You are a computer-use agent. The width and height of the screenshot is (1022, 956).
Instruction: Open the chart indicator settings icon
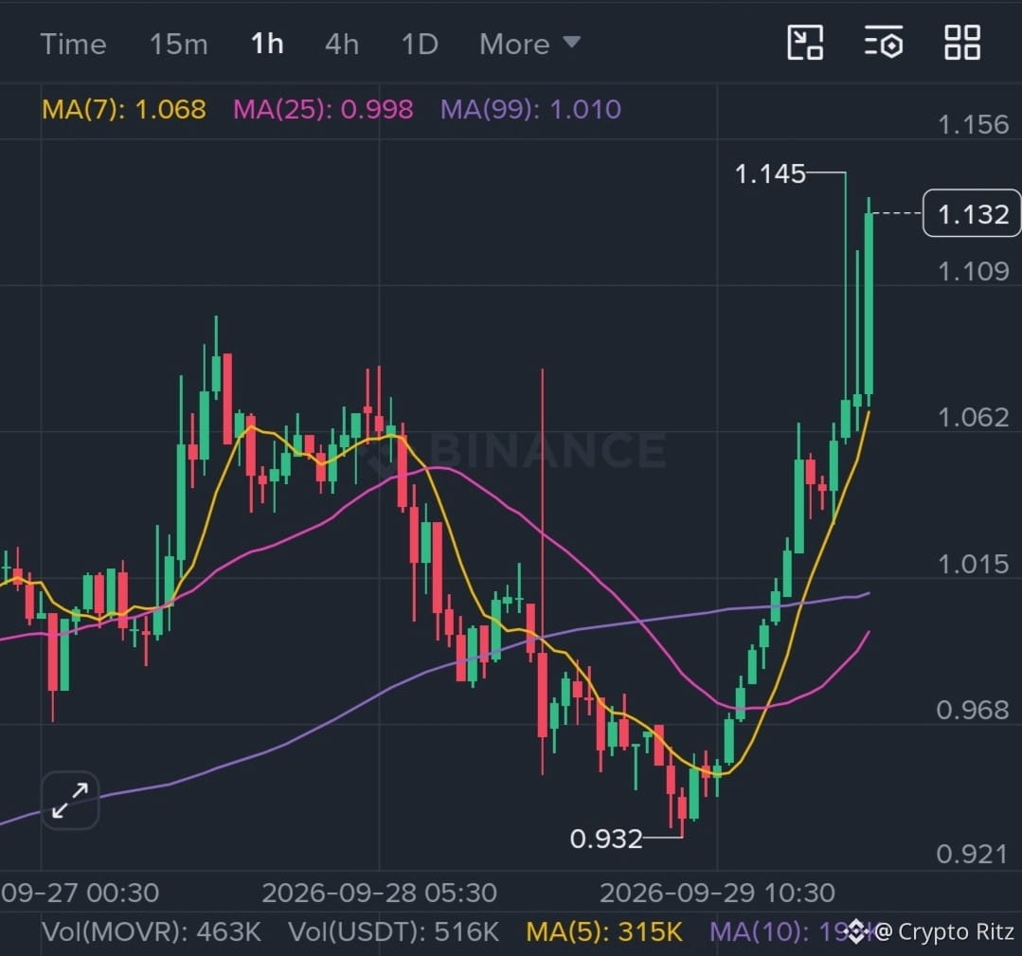coord(884,43)
